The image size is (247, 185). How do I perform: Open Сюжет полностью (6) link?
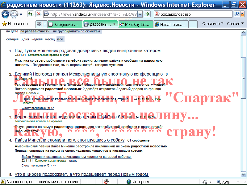click(38, 108)
